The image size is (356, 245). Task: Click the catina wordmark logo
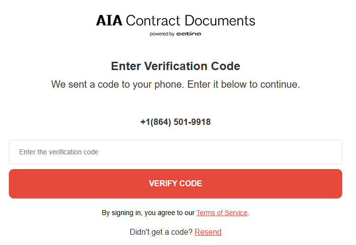tap(189, 34)
